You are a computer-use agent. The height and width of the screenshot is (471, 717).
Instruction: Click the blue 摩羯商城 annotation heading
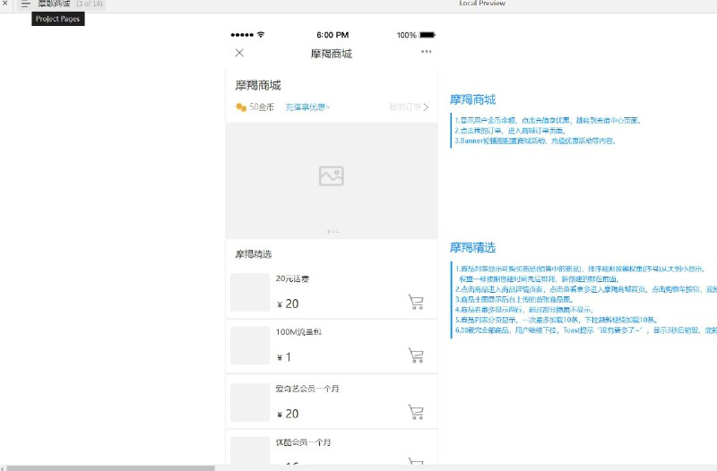[x=473, y=99]
